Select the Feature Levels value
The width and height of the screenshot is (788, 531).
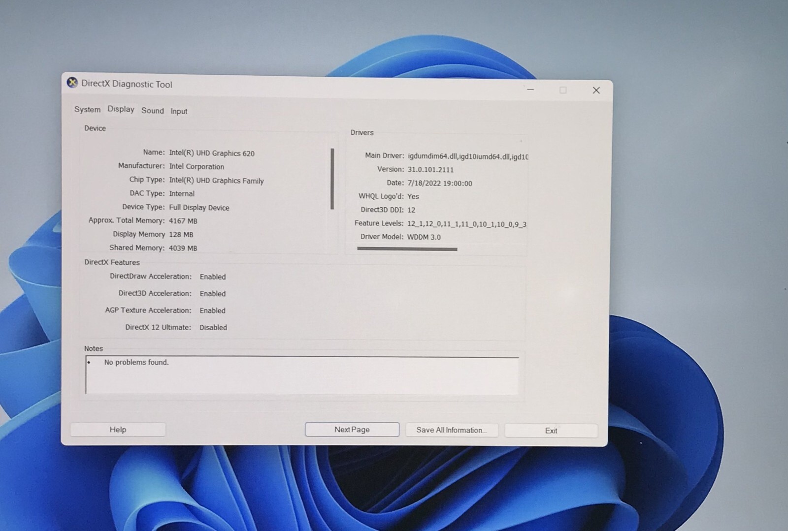(467, 224)
